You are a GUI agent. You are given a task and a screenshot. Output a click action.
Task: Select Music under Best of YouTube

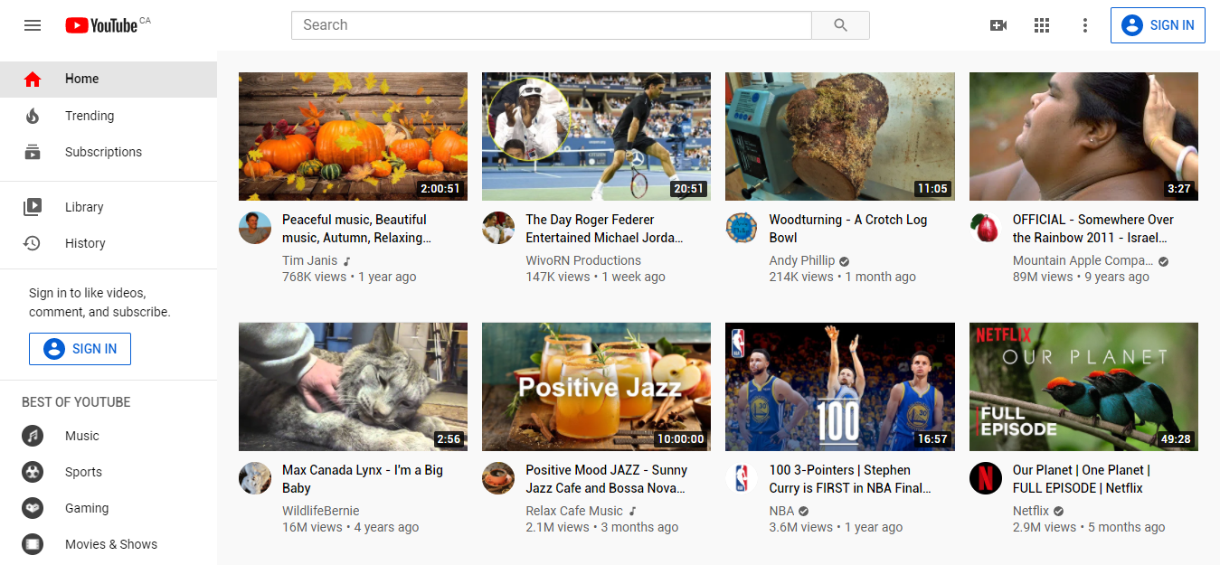[x=109, y=436]
